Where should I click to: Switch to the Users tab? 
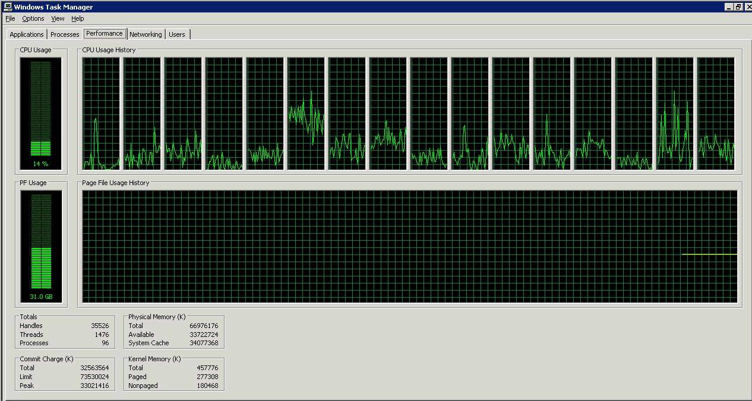coord(177,34)
